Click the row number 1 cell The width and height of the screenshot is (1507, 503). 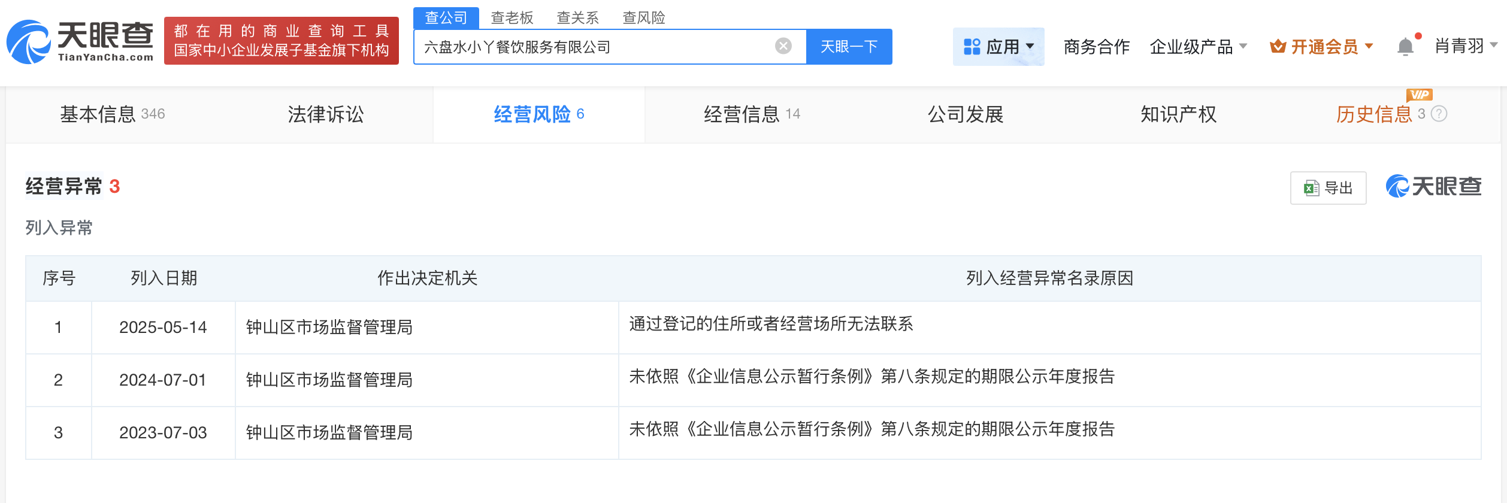coord(58,327)
